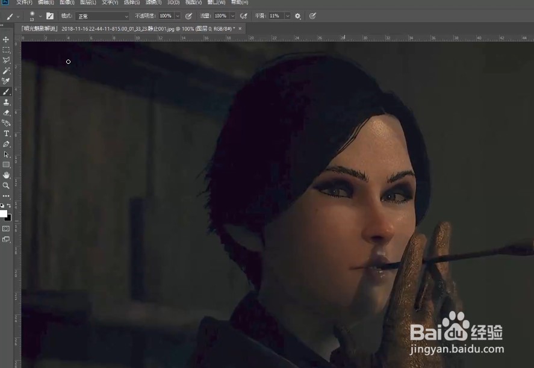
Task: Select the Hand tool
Action: pos(6,175)
